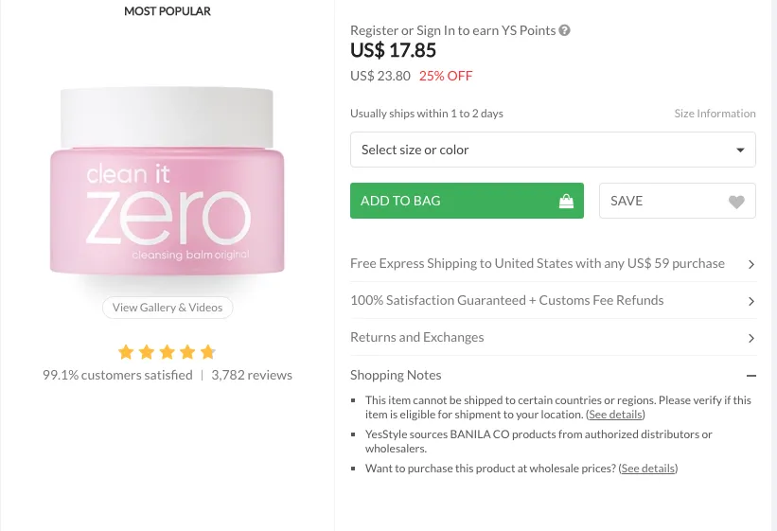Click the YS Points help question mark icon
Screen dimensions: 777x531
tap(565, 30)
